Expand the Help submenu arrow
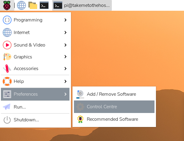This screenshot has width=184, height=141. [x=66, y=81]
